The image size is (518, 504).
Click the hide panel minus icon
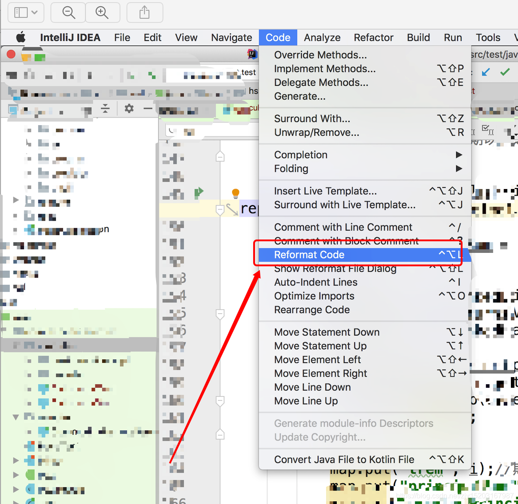point(148,108)
